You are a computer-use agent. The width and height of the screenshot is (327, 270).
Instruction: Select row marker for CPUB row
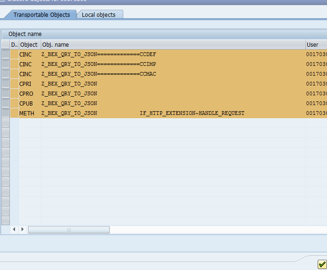[x=6, y=103]
